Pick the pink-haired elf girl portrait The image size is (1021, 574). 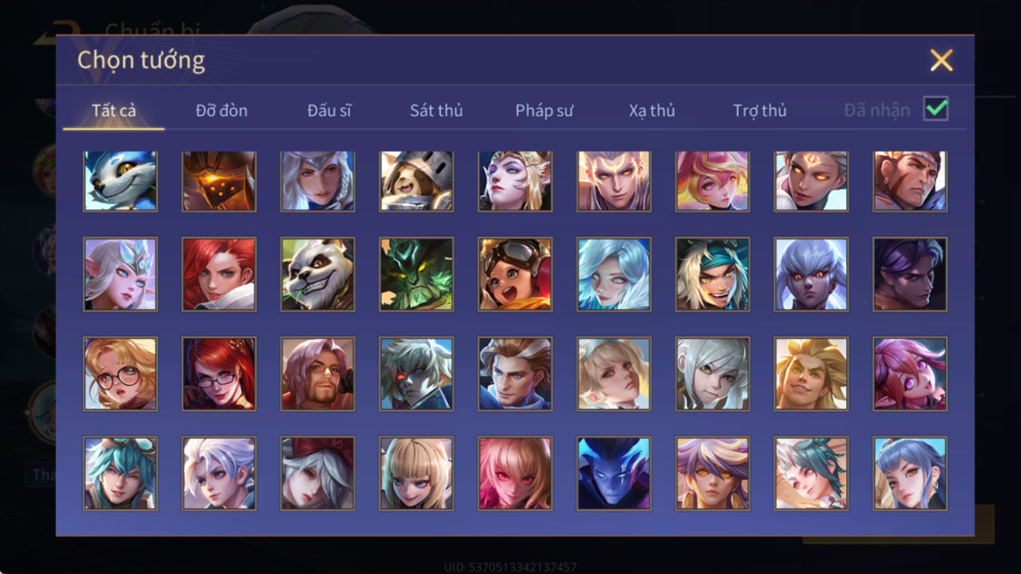(910, 374)
